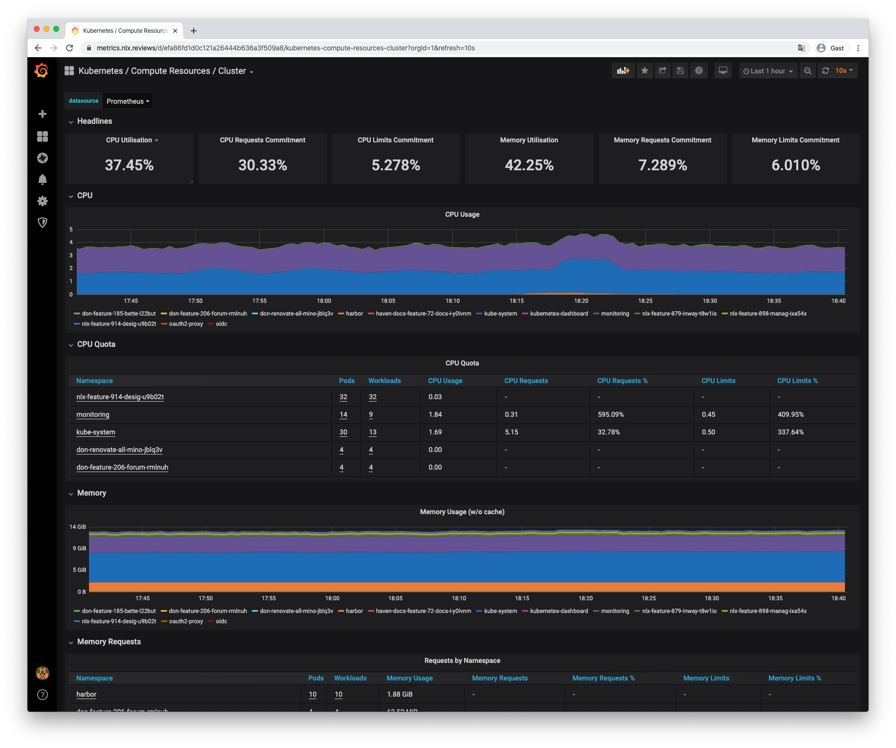
Task: Toggle kube-system series in CPU Usage legend
Action: pyautogui.click(x=500, y=314)
